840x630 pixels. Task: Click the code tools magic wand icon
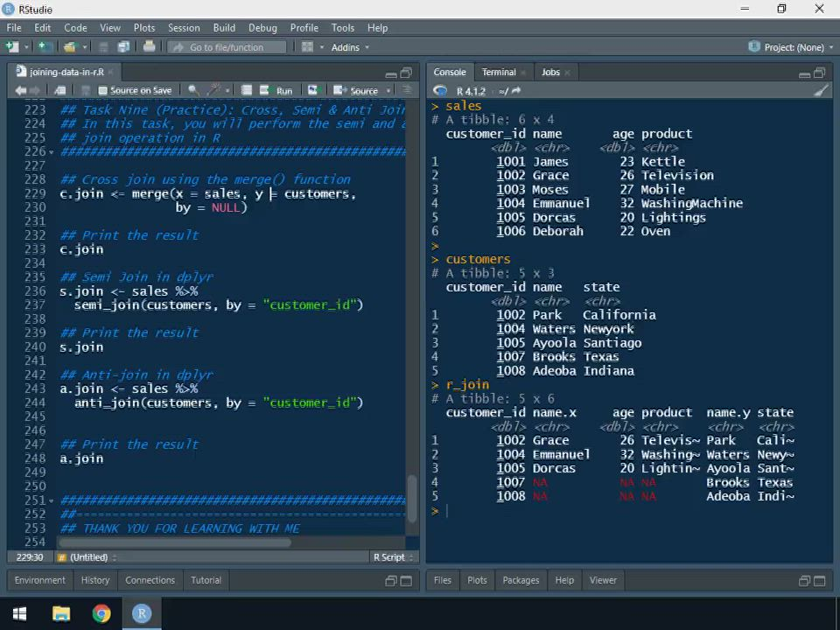213,90
